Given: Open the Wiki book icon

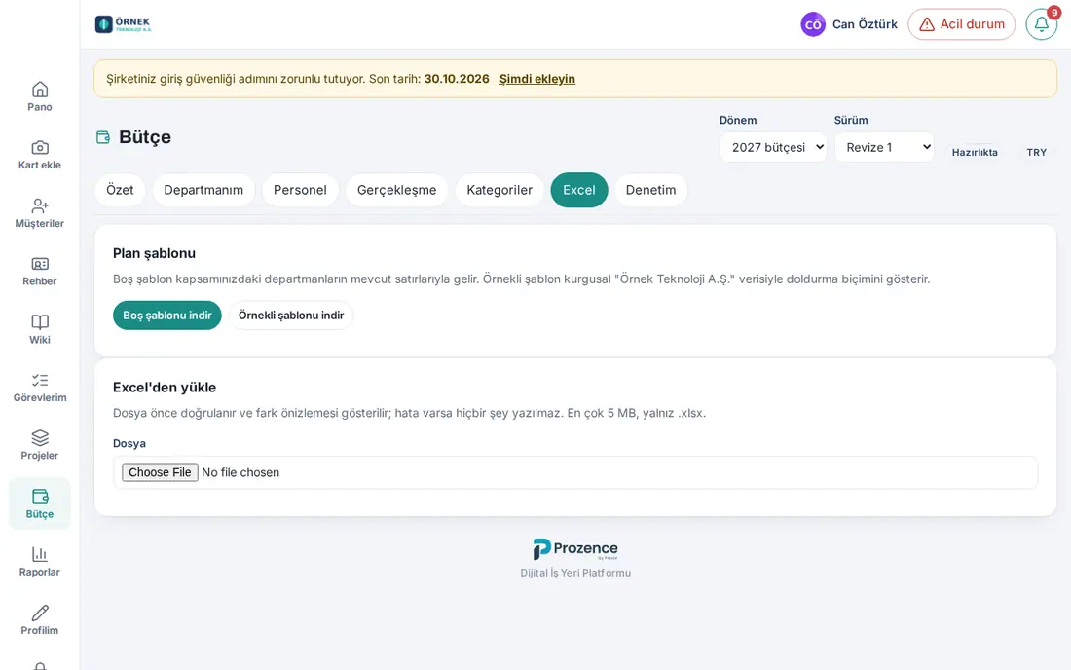Looking at the screenshot, I should tap(40, 321).
